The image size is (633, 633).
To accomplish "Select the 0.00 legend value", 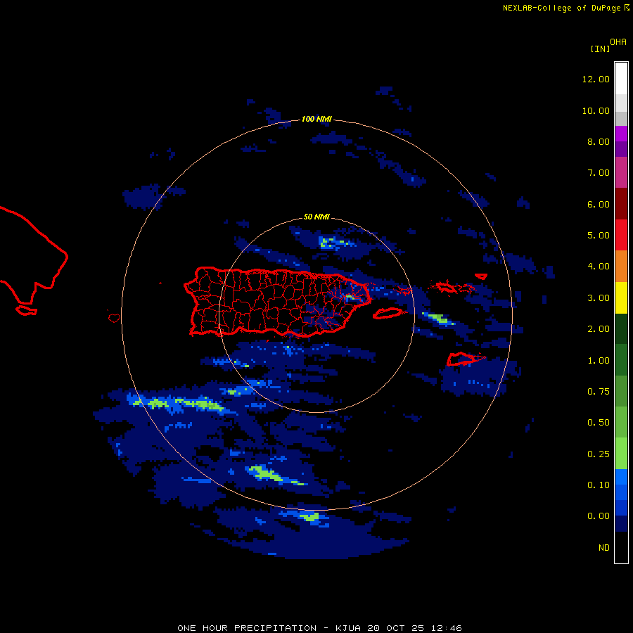I will coord(599,516).
